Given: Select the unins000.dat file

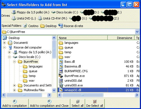Looking at the screenshot, I should 73,81.
